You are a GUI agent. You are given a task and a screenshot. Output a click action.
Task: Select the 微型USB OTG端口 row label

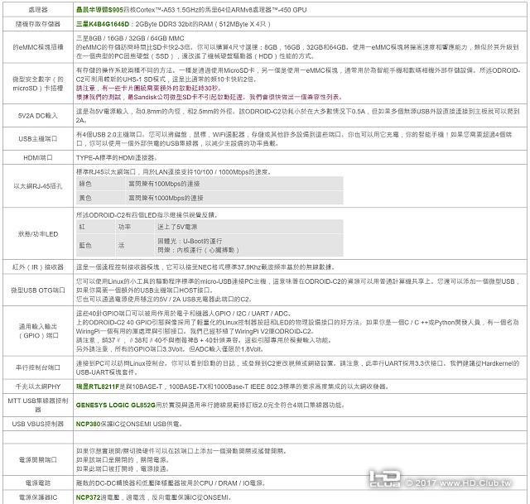(38, 290)
